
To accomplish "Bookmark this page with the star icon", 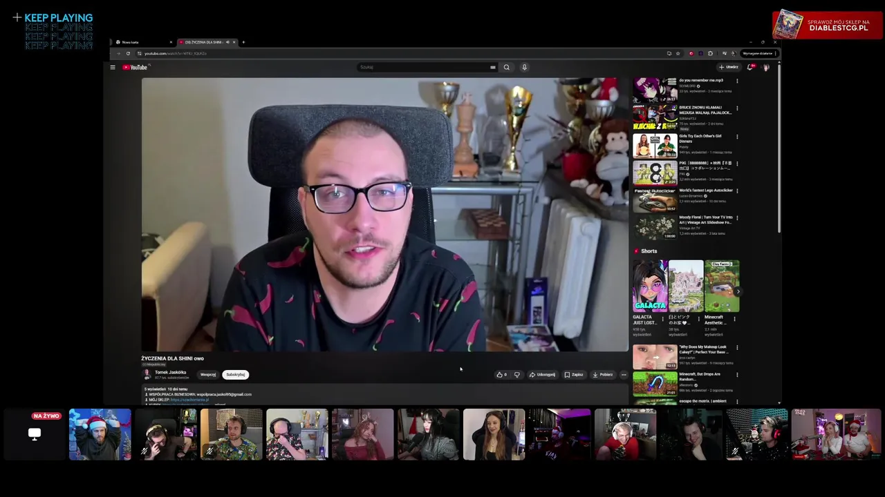I will pyautogui.click(x=678, y=53).
